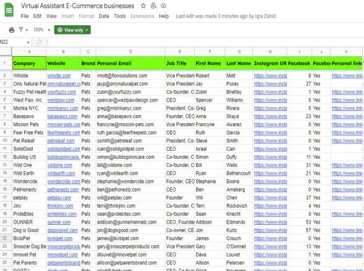Open the pridebites.com website link

(x=62, y=214)
